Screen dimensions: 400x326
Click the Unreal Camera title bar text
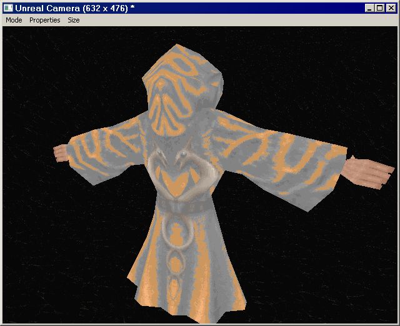(75, 8)
